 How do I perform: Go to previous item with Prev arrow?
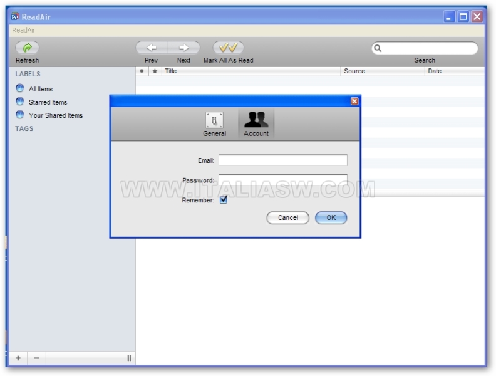tap(152, 48)
